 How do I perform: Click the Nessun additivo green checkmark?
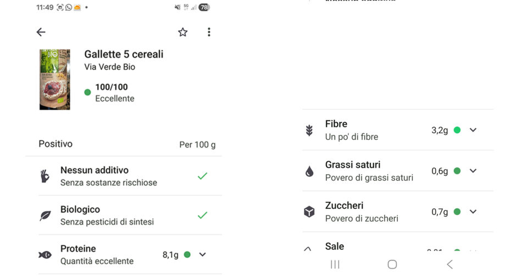tap(202, 176)
